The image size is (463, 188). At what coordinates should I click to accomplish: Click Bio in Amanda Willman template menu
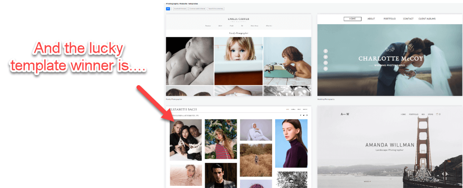[x=423, y=114]
